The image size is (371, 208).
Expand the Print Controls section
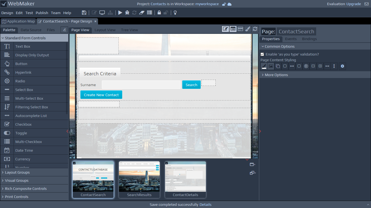[34, 197]
